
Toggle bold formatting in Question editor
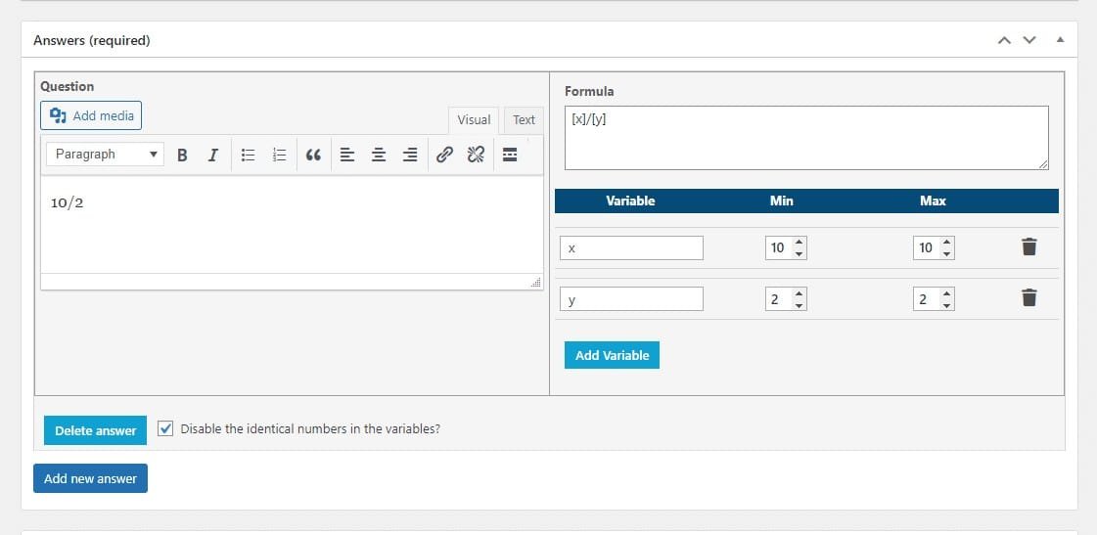click(x=182, y=155)
